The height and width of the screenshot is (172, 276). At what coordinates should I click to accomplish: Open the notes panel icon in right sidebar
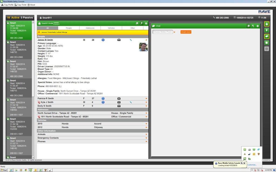tap(267, 43)
